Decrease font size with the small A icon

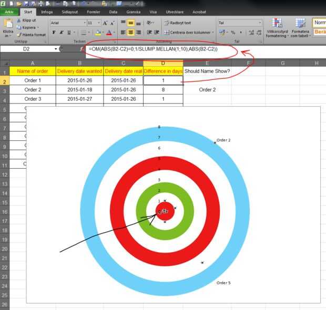click(113, 23)
